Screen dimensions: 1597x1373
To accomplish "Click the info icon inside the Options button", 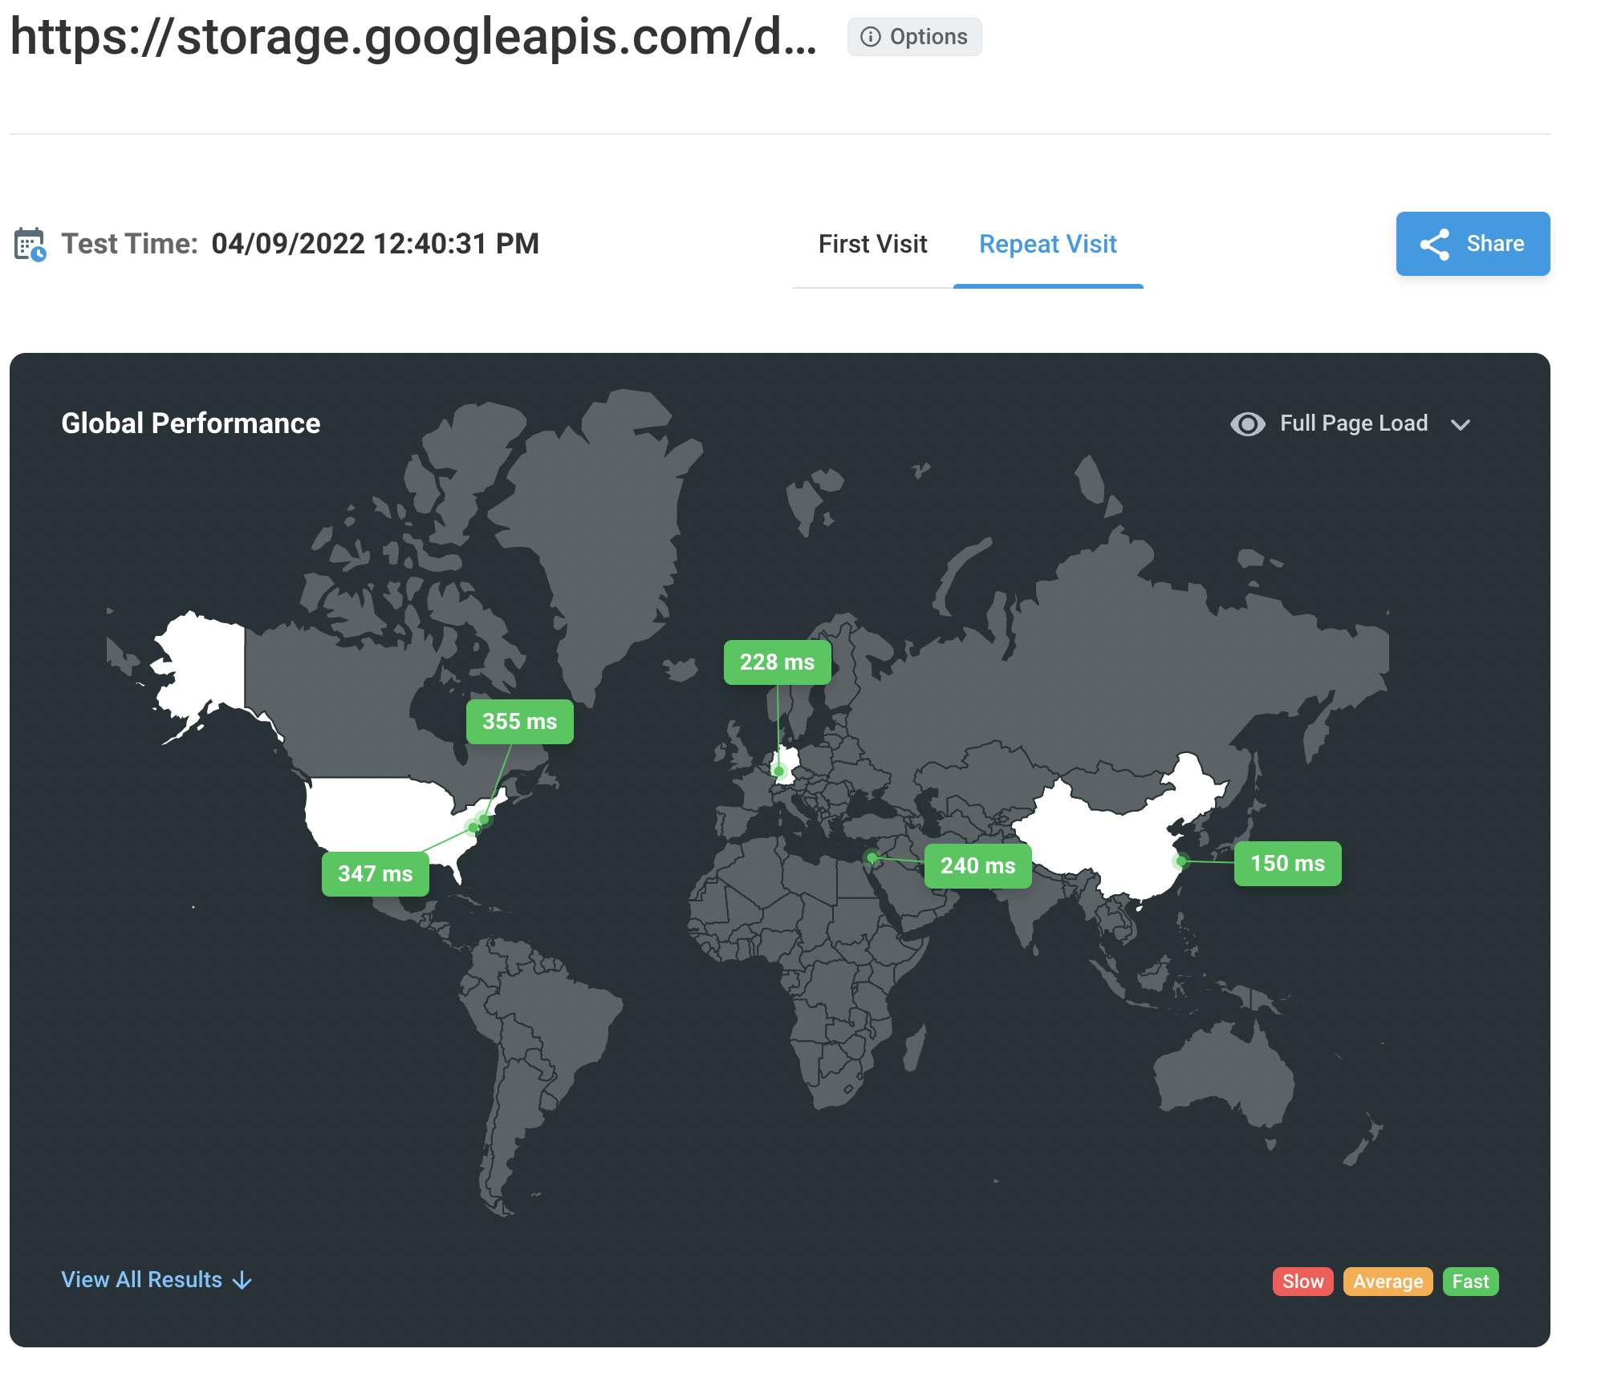I will (x=869, y=36).
